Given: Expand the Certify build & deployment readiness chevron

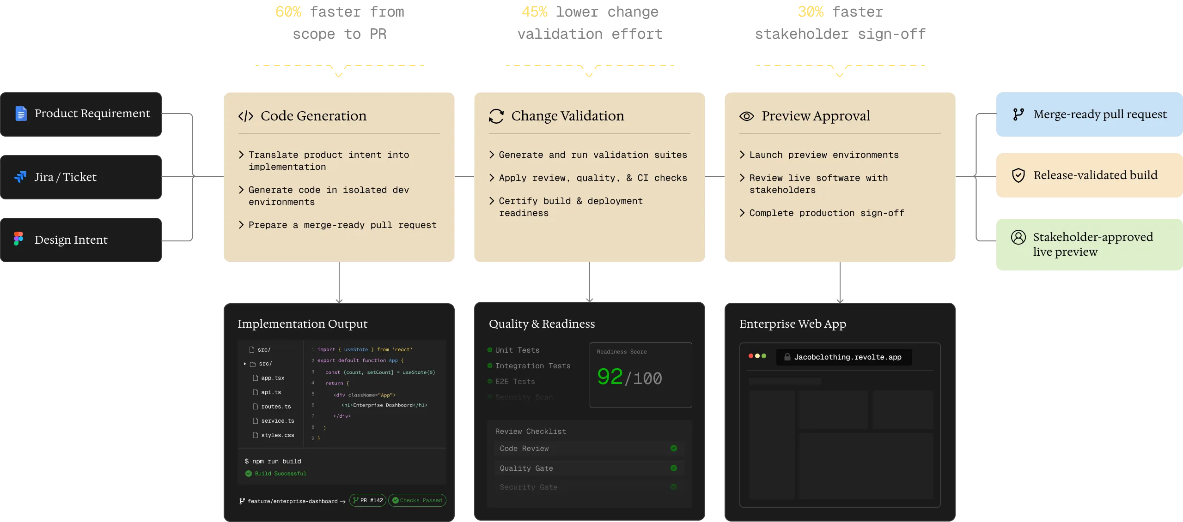Looking at the screenshot, I should pyautogui.click(x=492, y=201).
